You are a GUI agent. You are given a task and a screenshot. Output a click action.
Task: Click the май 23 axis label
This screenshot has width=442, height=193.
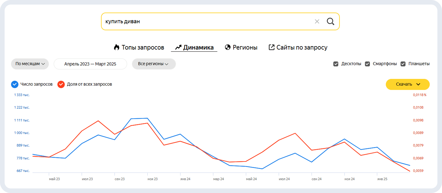(54, 179)
